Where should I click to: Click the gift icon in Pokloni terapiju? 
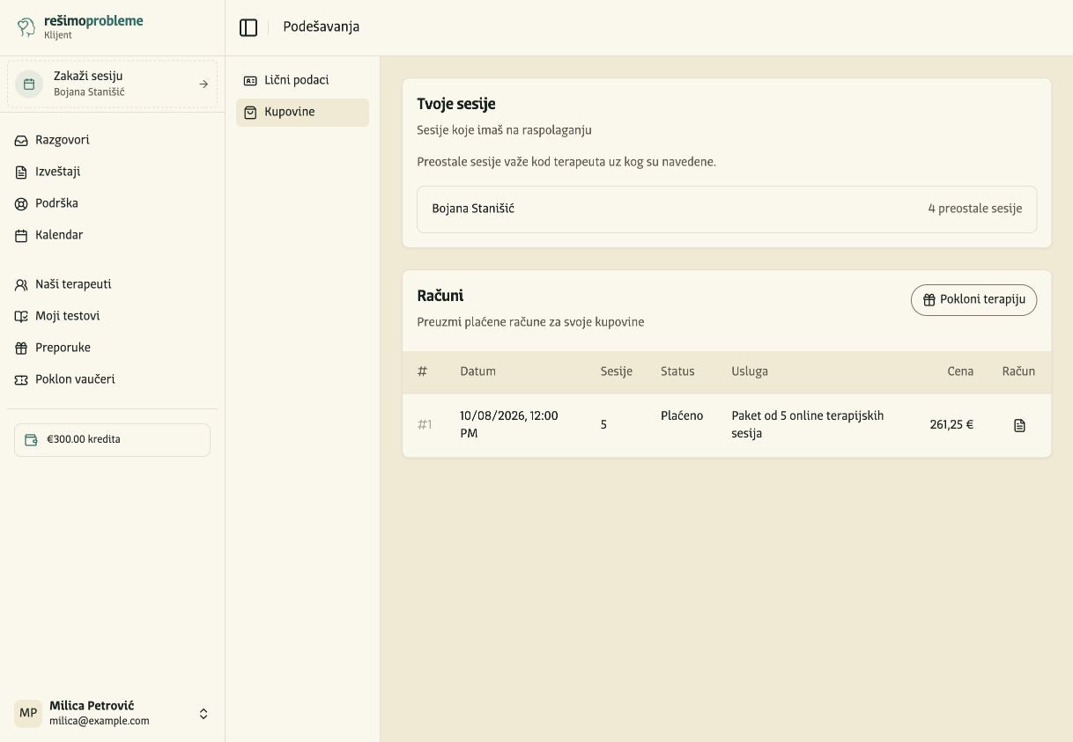[929, 300]
